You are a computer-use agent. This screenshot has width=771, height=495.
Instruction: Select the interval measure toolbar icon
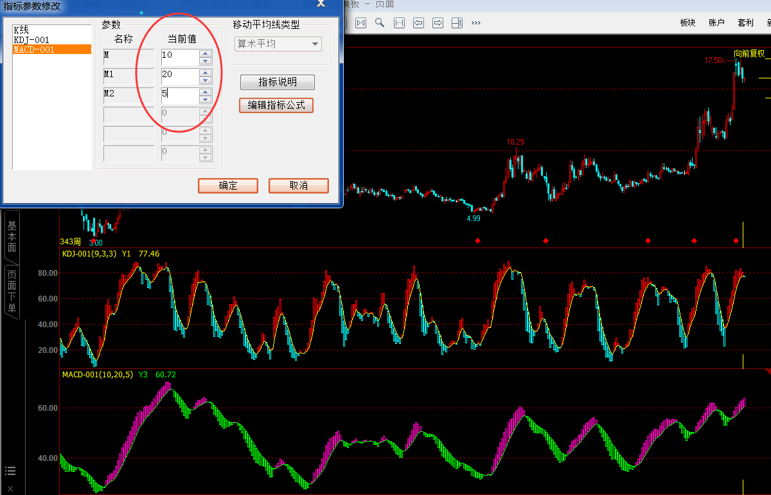click(399, 22)
